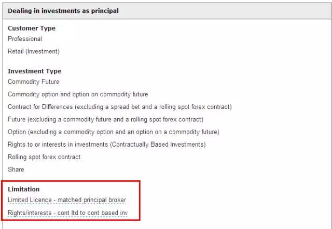The image size is (332, 229).
Task: Click the 'Dealing in investments as principal' header
Action: [63, 11]
